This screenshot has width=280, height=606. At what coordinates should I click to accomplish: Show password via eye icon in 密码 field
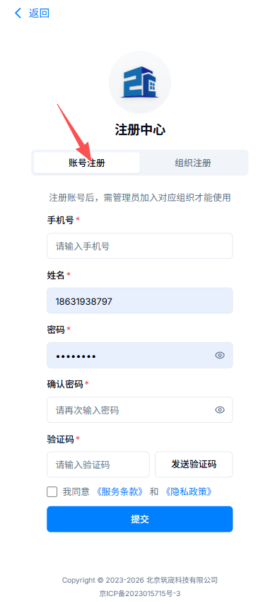point(220,355)
